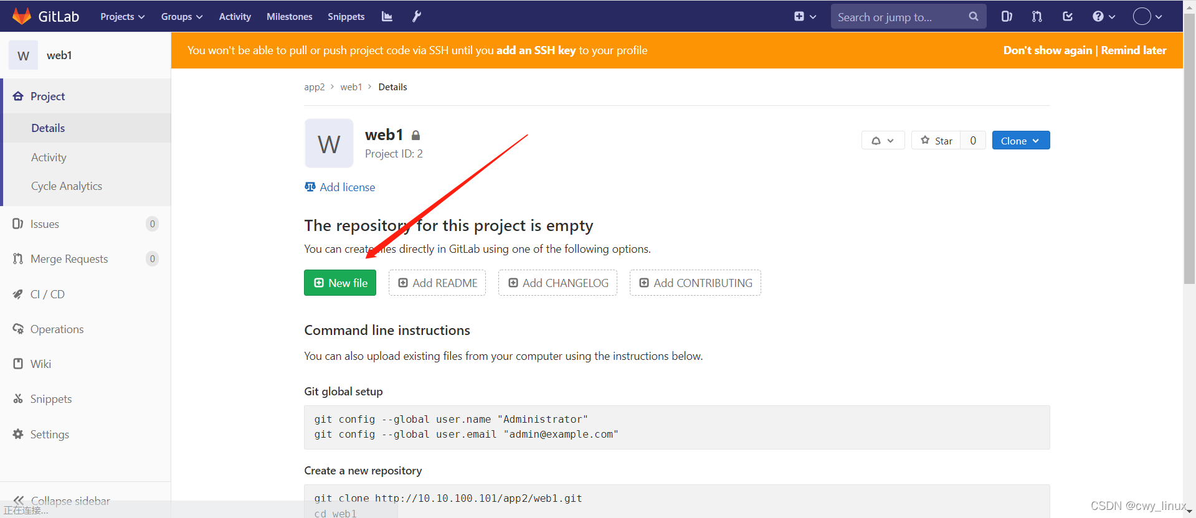Click Add license link
Viewport: 1196px width, 518px height.
(340, 187)
